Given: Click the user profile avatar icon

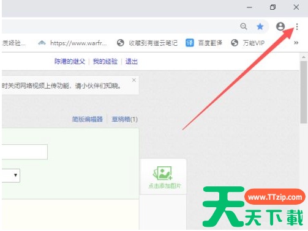Looking at the screenshot, I should (x=280, y=26).
